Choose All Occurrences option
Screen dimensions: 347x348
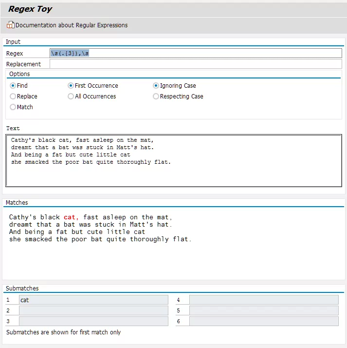[71, 97]
